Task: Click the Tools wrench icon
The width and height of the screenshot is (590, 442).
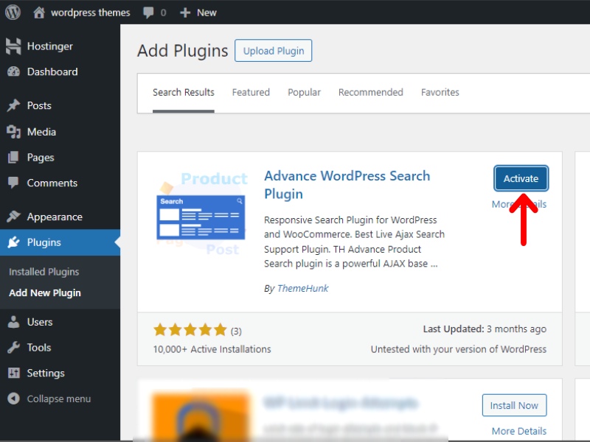Action: 13,348
